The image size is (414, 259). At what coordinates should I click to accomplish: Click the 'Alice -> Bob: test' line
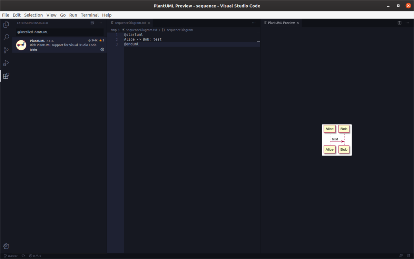point(143,39)
